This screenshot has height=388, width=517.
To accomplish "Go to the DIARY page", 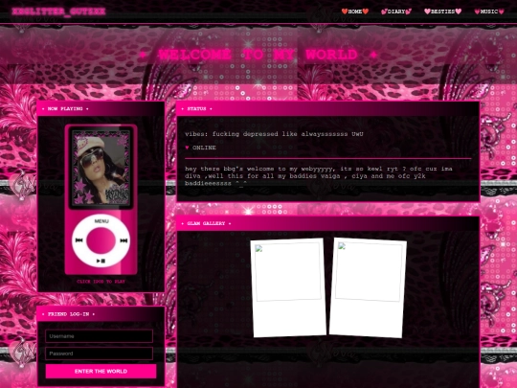I will click(x=396, y=11).
